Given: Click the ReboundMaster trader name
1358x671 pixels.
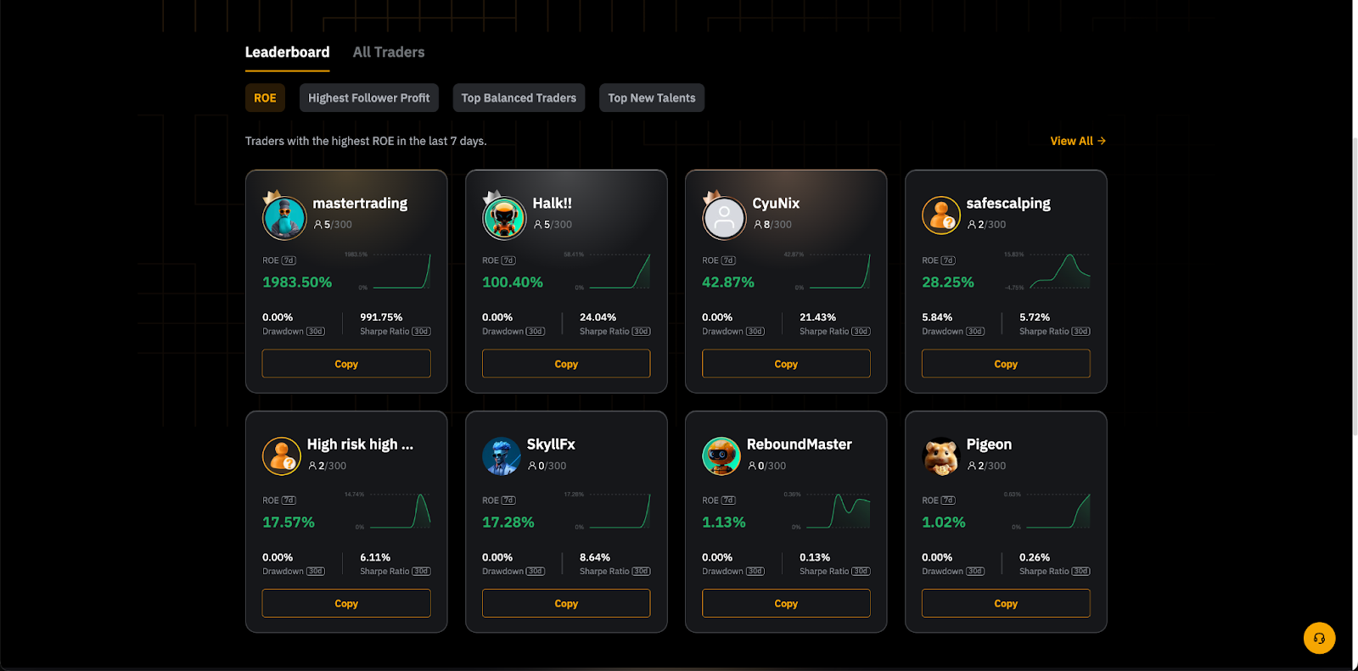Looking at the screenshot, I should click(799, 445).
